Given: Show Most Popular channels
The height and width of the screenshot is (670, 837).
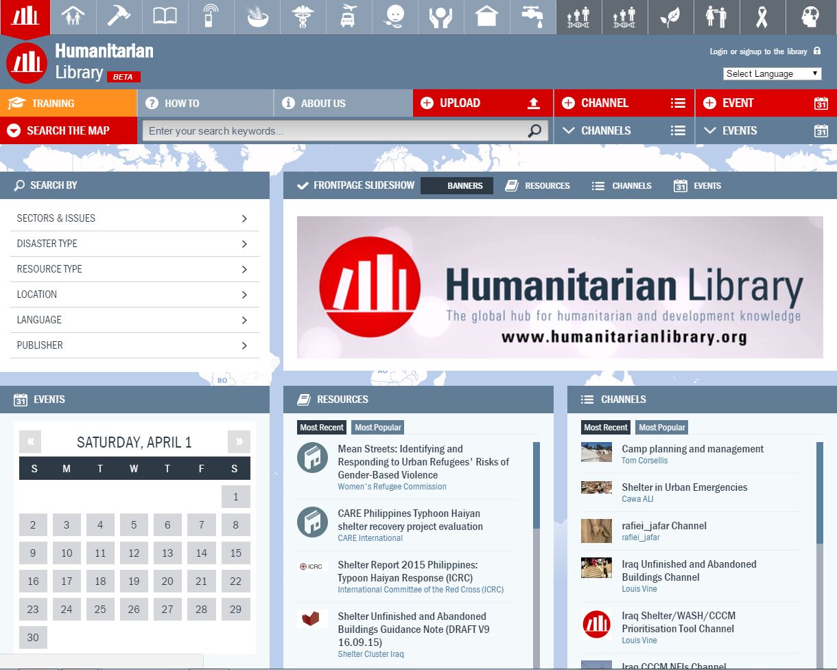Looking at the screenshot, I should tap(662, 427).
